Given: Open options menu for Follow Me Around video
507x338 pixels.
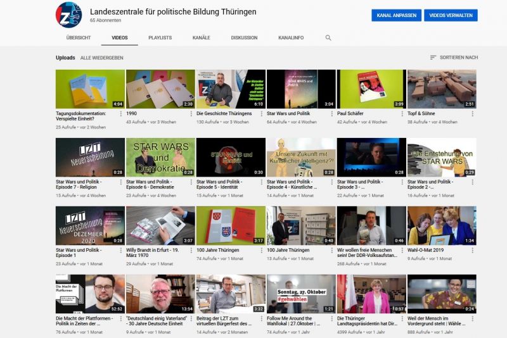Looking at the screenshot, I should 331,318.
